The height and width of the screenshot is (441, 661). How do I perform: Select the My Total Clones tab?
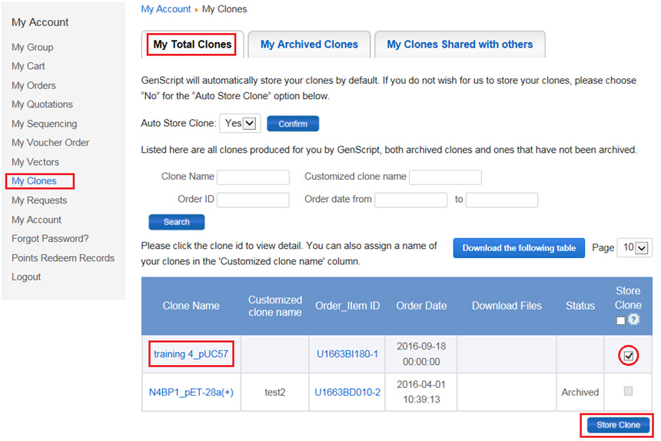pyautogui.click(x=192, y=45)
